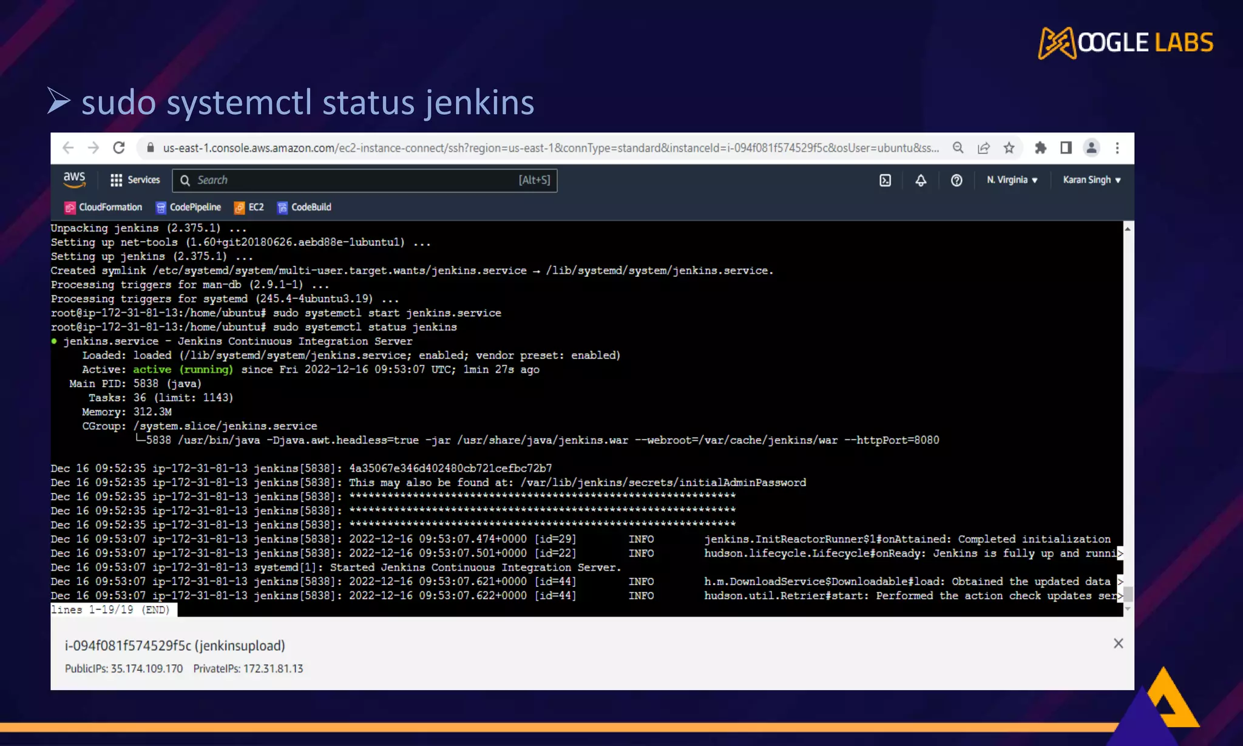Open the Services menu
This screenshot has width=1243, height=746.
(x=135, y=180)
